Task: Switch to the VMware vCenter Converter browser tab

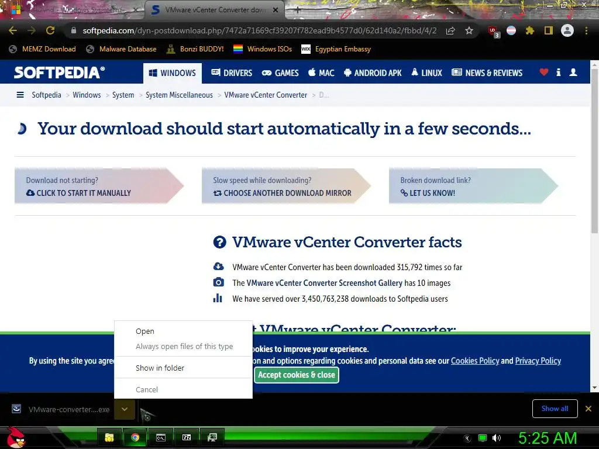Action: pyautogui.click(x=215, y=10)
